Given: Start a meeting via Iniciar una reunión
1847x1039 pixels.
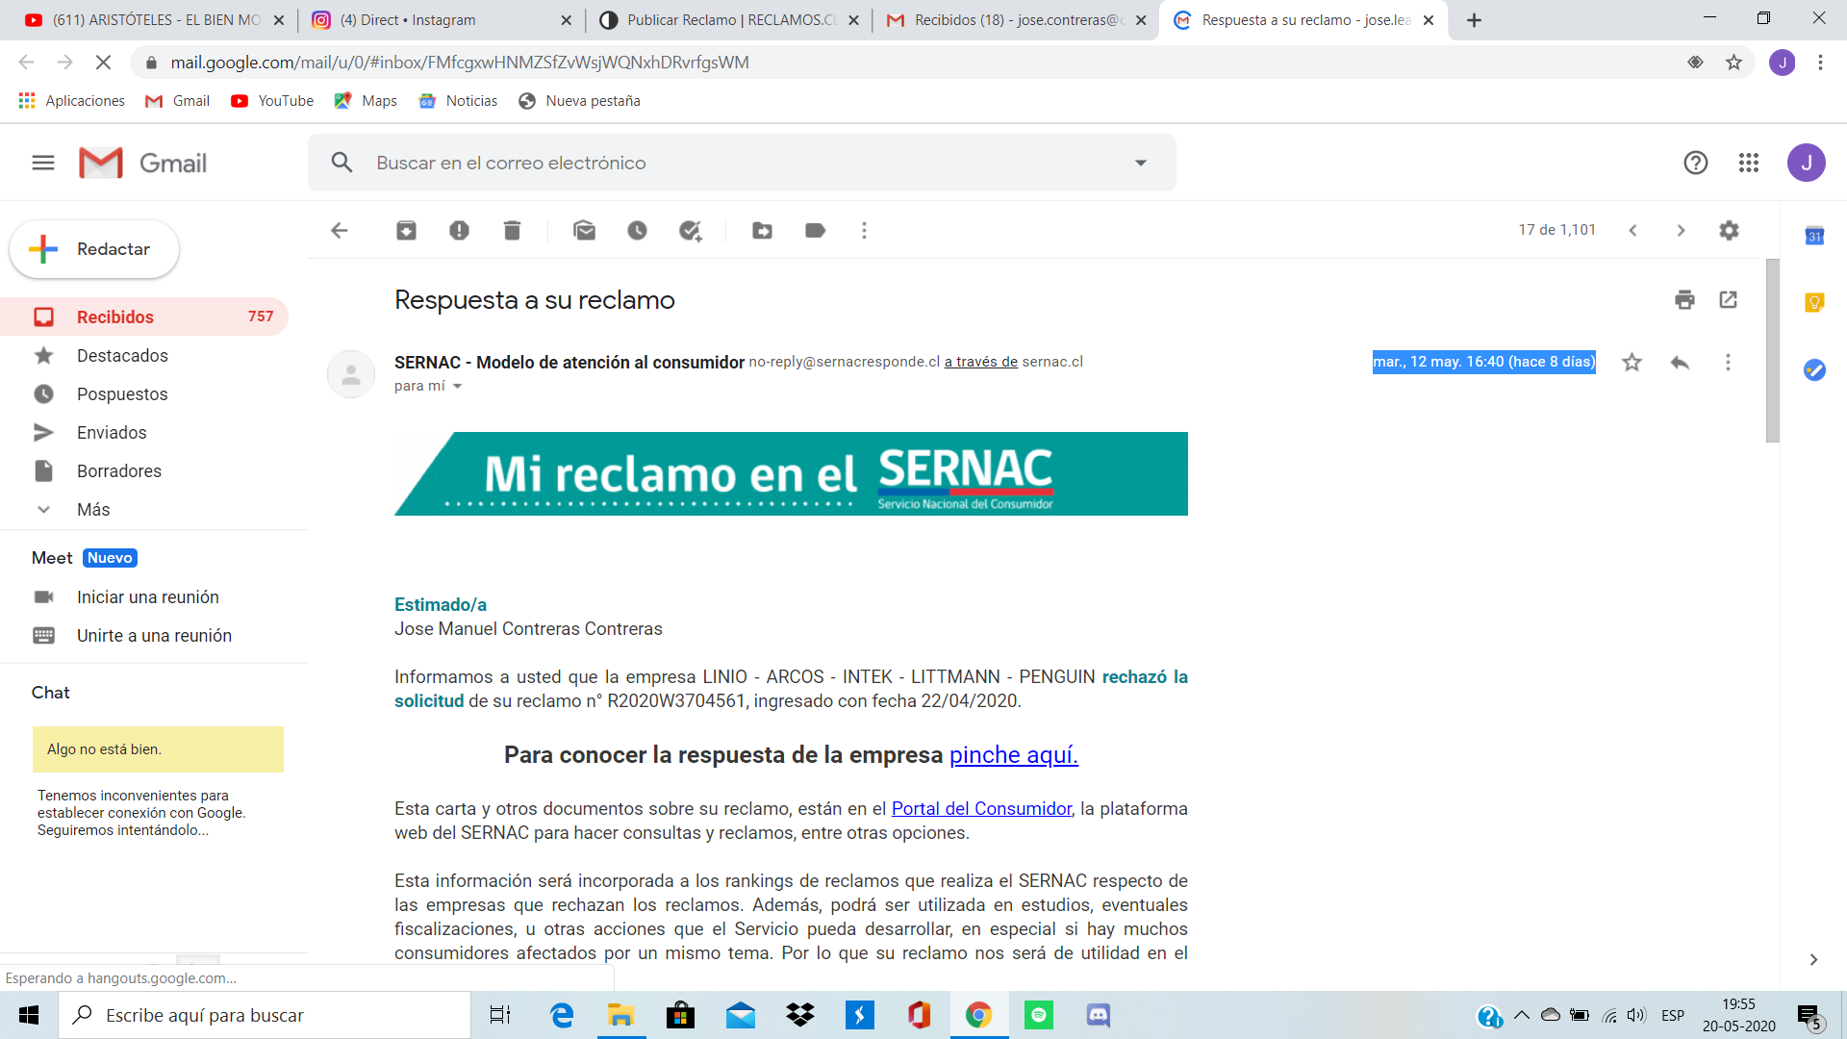Looking at the screenshot, I should pyautogui.click(x=148, y=596).
